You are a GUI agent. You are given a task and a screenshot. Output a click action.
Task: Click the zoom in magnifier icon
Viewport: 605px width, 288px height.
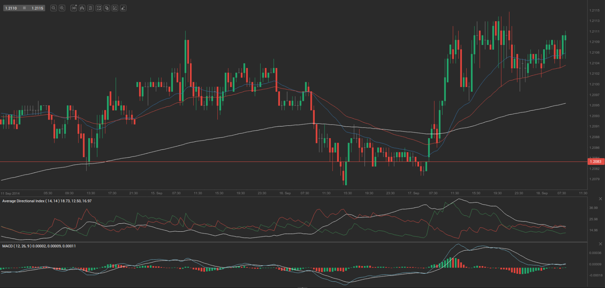pyautogui.click(x=62, y=8)
